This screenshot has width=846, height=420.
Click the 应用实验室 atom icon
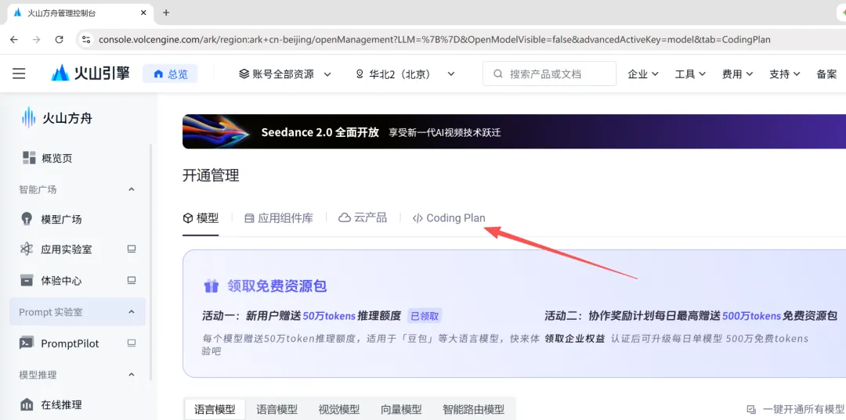click(x=27, y=249)
